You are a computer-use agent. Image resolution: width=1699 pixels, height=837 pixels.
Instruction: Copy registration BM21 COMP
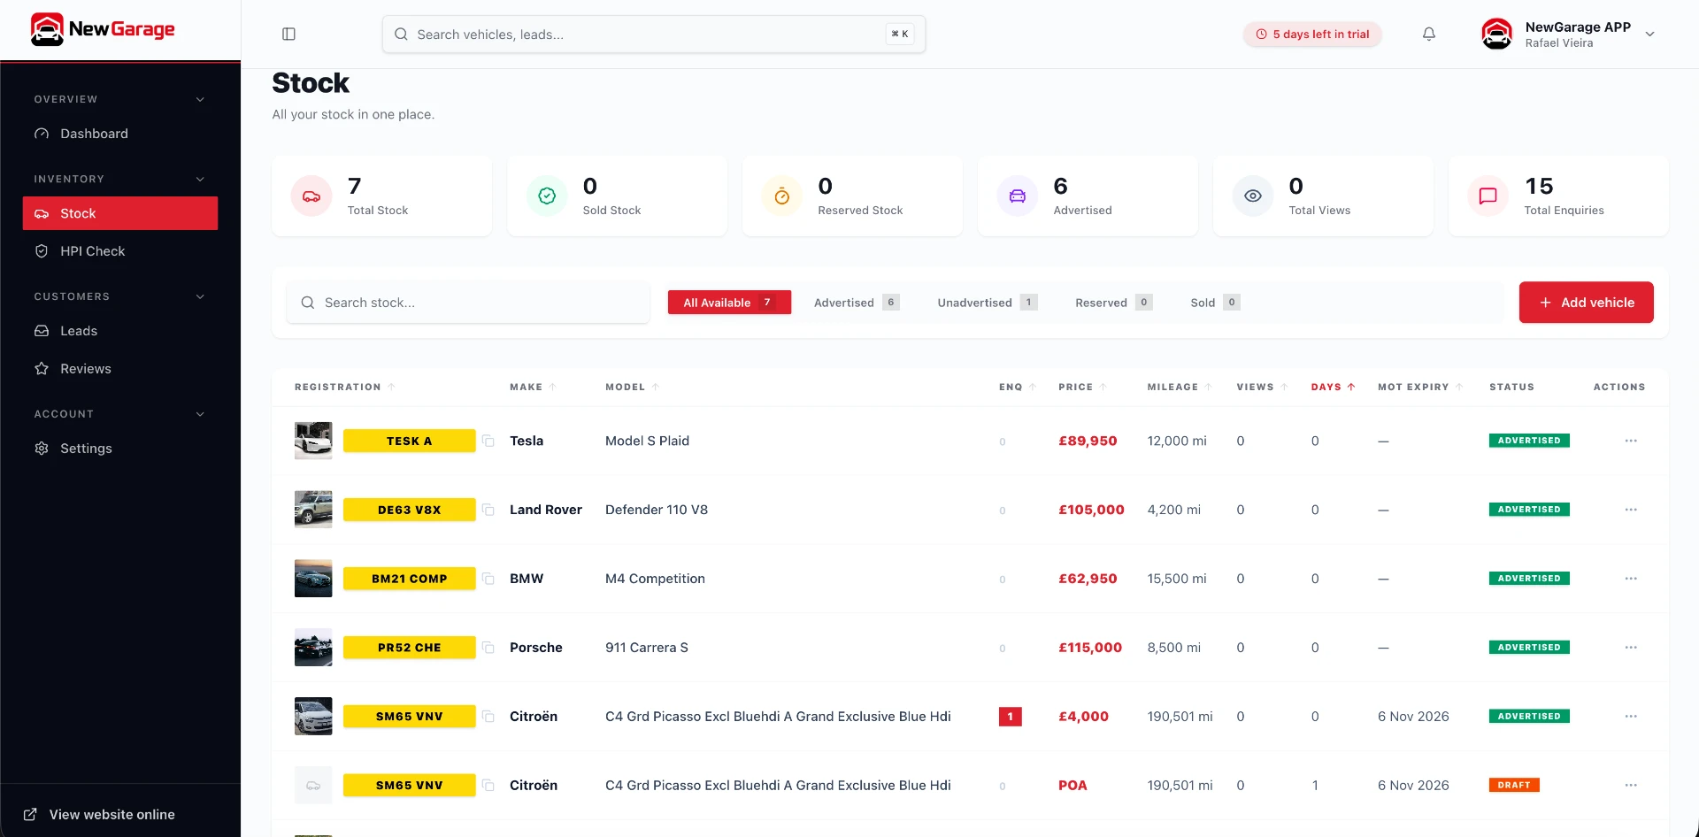pyautogui.click(x=488, y=579)
